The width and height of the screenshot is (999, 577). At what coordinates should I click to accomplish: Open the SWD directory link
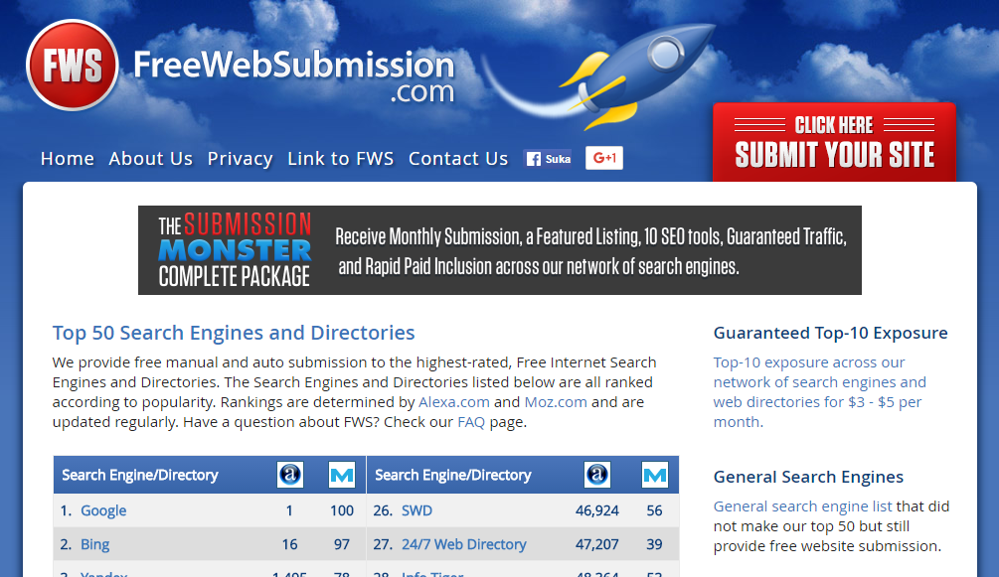coord(416,510)
